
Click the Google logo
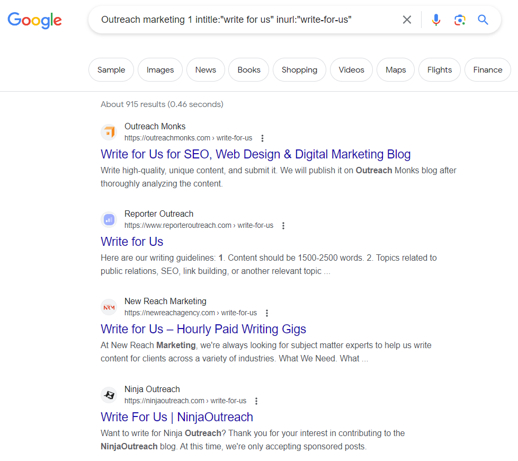coord(34,21)
